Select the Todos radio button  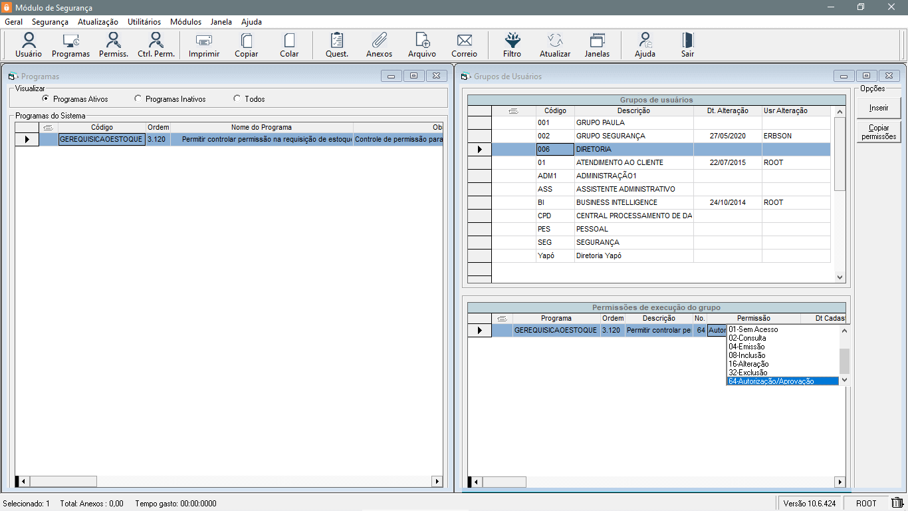point(237,98)
